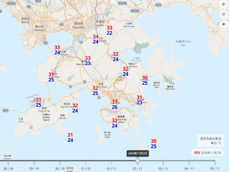Screen dimensions: 229x172
Task: Click the 31/25 temperature at the airport
Action: tap(39, 102)
